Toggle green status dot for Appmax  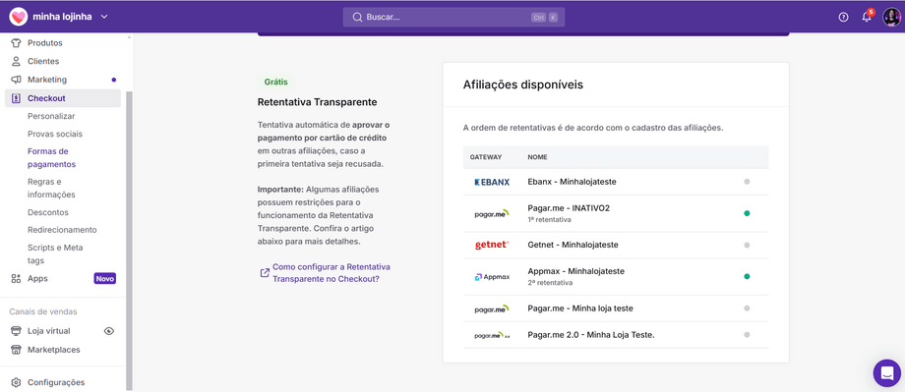click(x=747, y=277)
